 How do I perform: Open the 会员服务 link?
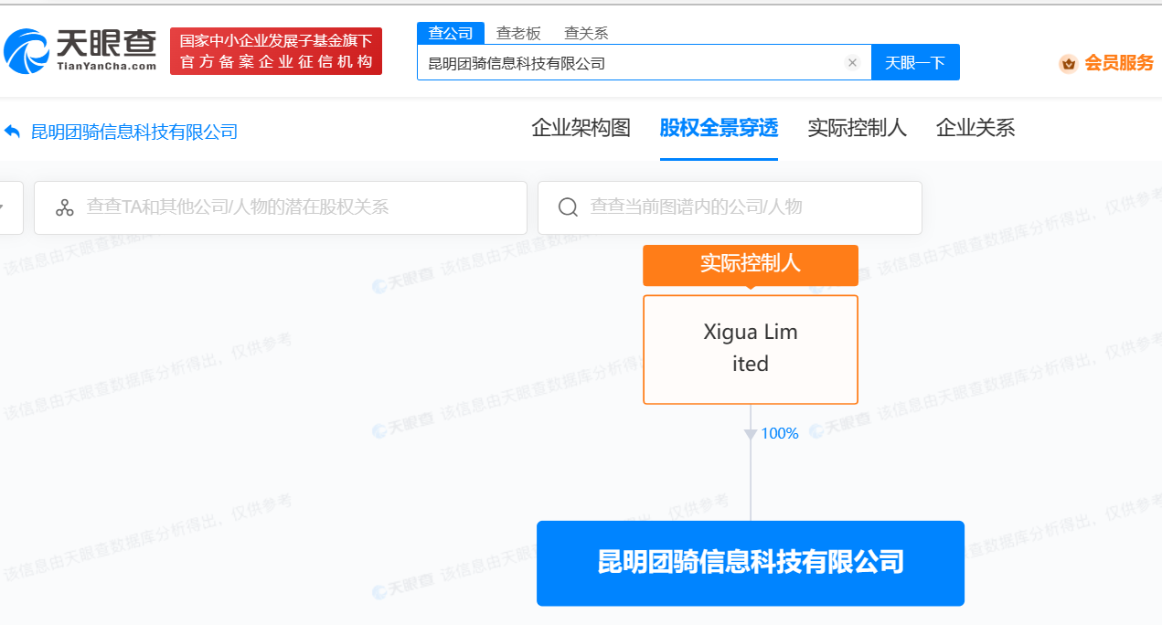(x=1119, y=63)
